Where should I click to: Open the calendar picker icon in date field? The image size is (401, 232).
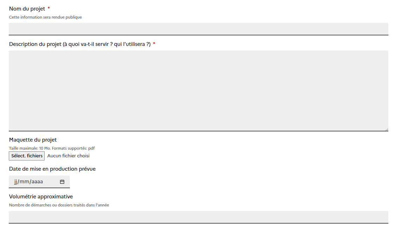[x=62, y=182]
